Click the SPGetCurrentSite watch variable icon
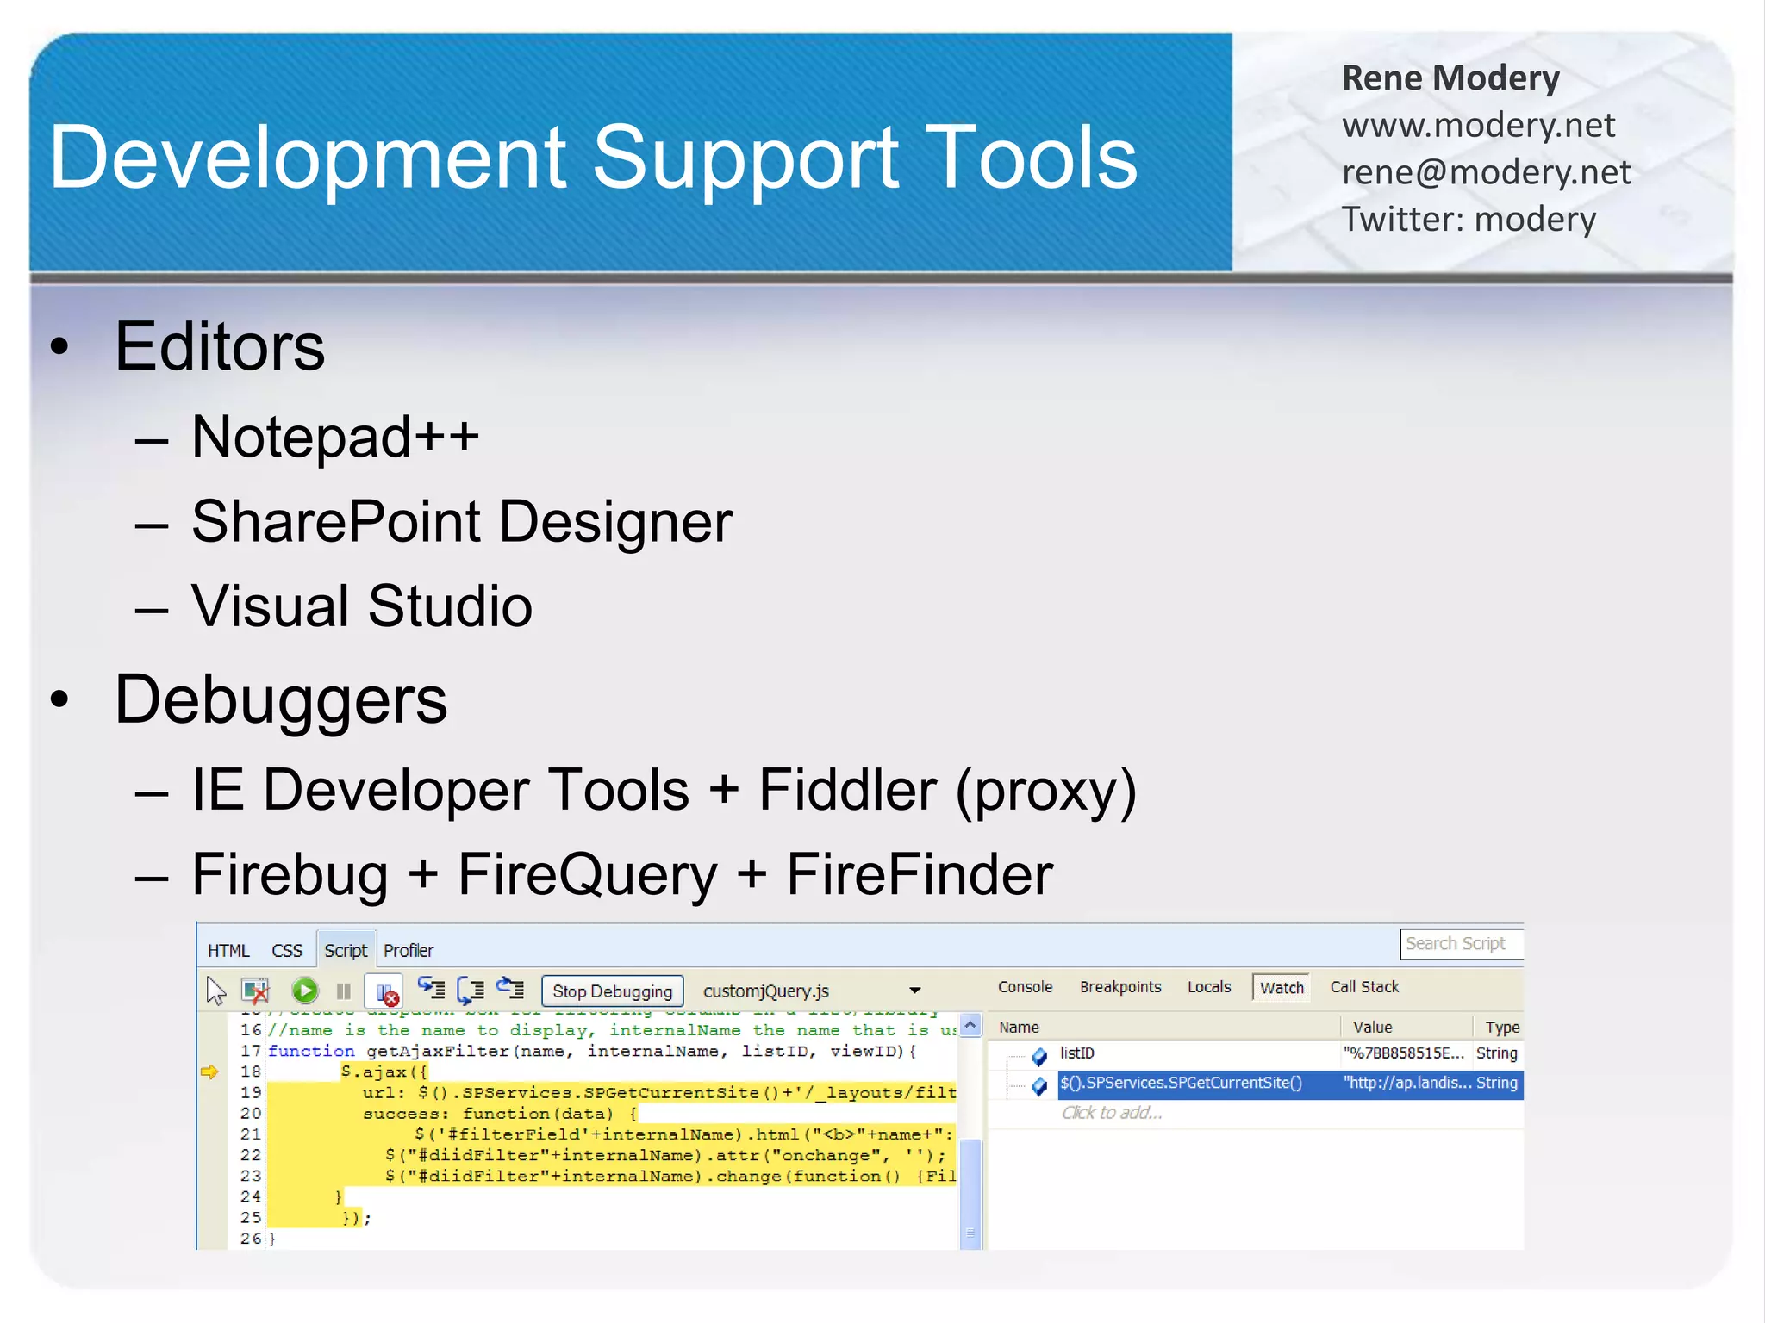This screenshot has width=1765, height=1323. (x=1040, y=1085)
